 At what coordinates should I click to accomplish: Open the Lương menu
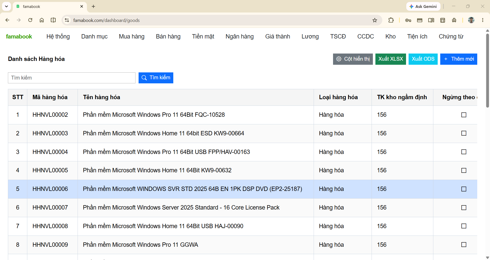pos(310,36)
